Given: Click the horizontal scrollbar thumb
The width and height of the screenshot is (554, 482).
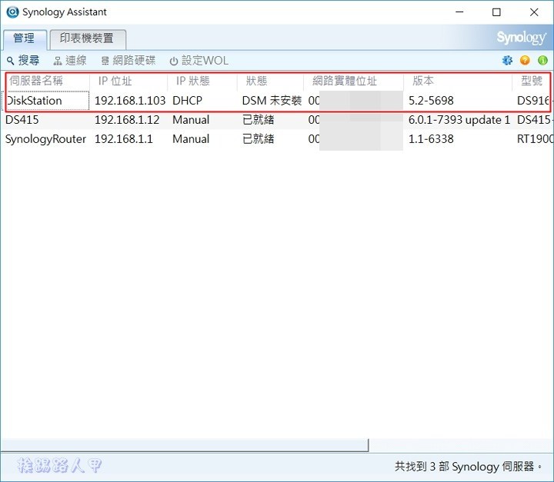Looking at the screenshot, I should pos(185,445).
